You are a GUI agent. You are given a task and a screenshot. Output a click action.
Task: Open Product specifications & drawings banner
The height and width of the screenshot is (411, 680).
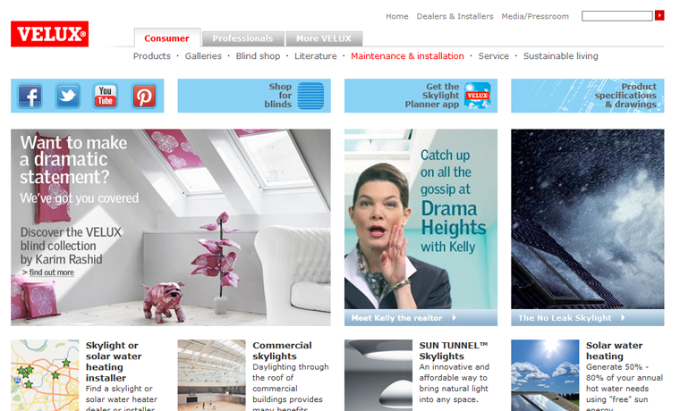(588, 96)
